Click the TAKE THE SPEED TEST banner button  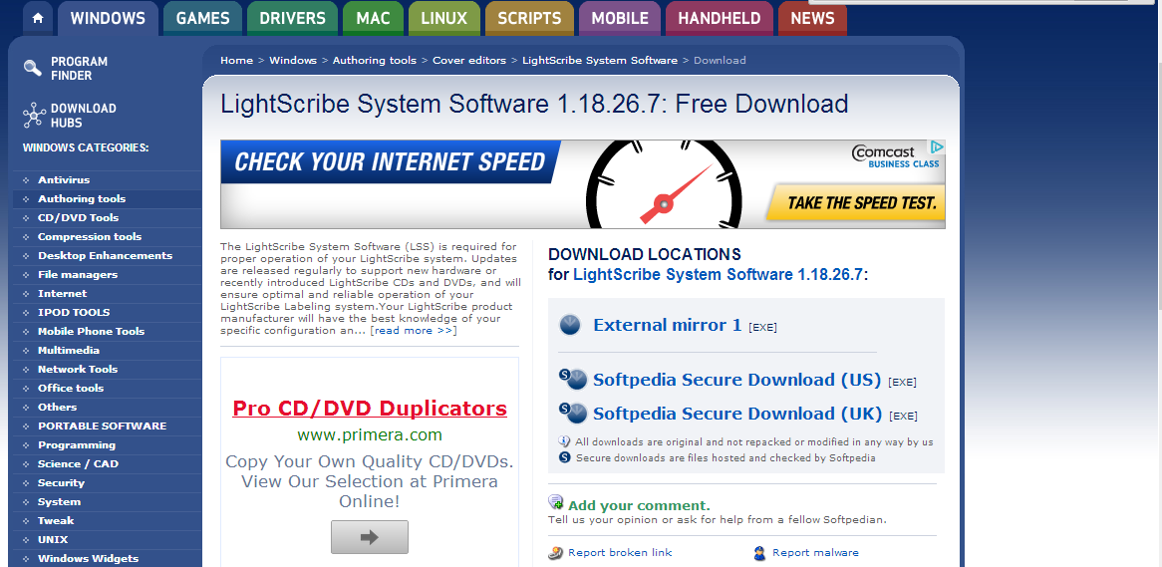857,202
